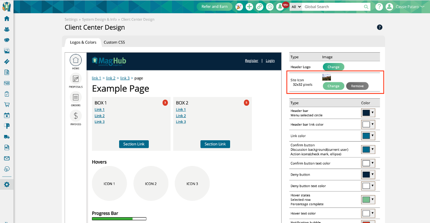This screenshot has width=430, height=223.
Task: Click the plus quick-add icon
Action: (x=249, y=7)
